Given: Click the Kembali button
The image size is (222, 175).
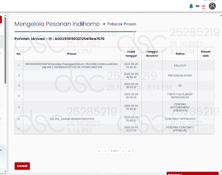Looking at the screenshot, I should point(22,166).
